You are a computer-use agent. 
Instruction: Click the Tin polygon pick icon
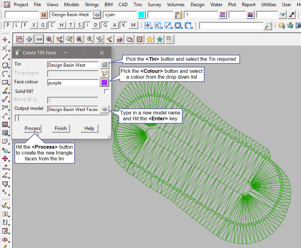[x=105, y=73]
